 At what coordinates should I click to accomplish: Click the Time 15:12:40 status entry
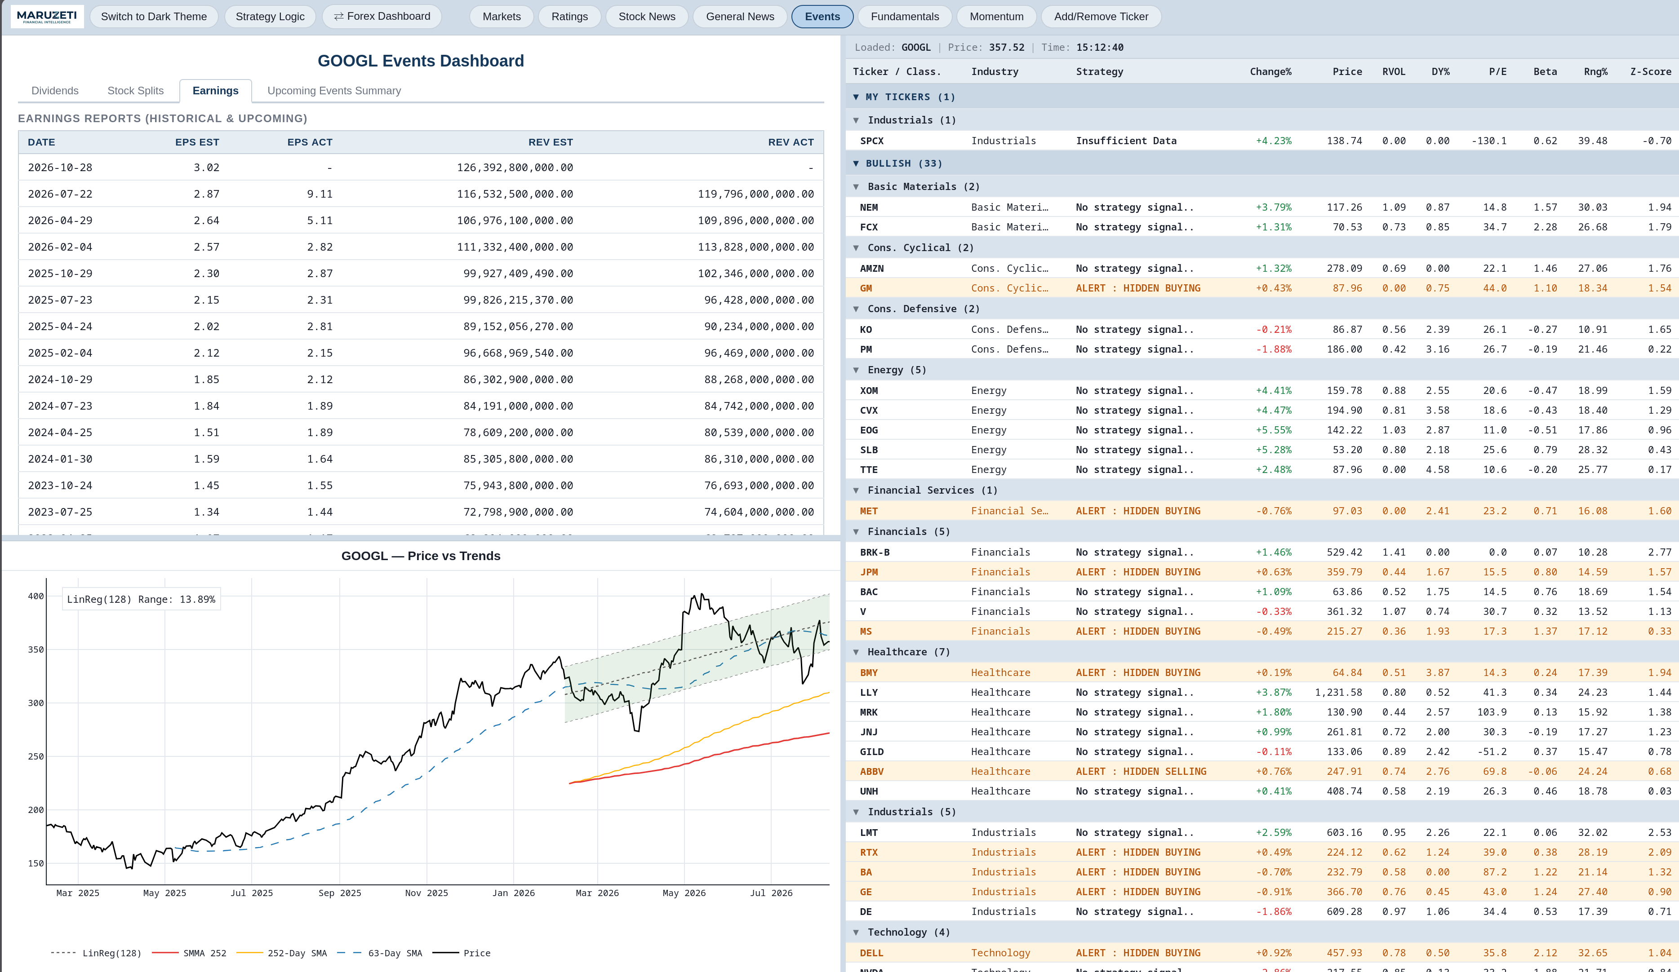pyautogui.click(x=1082, y=47)
